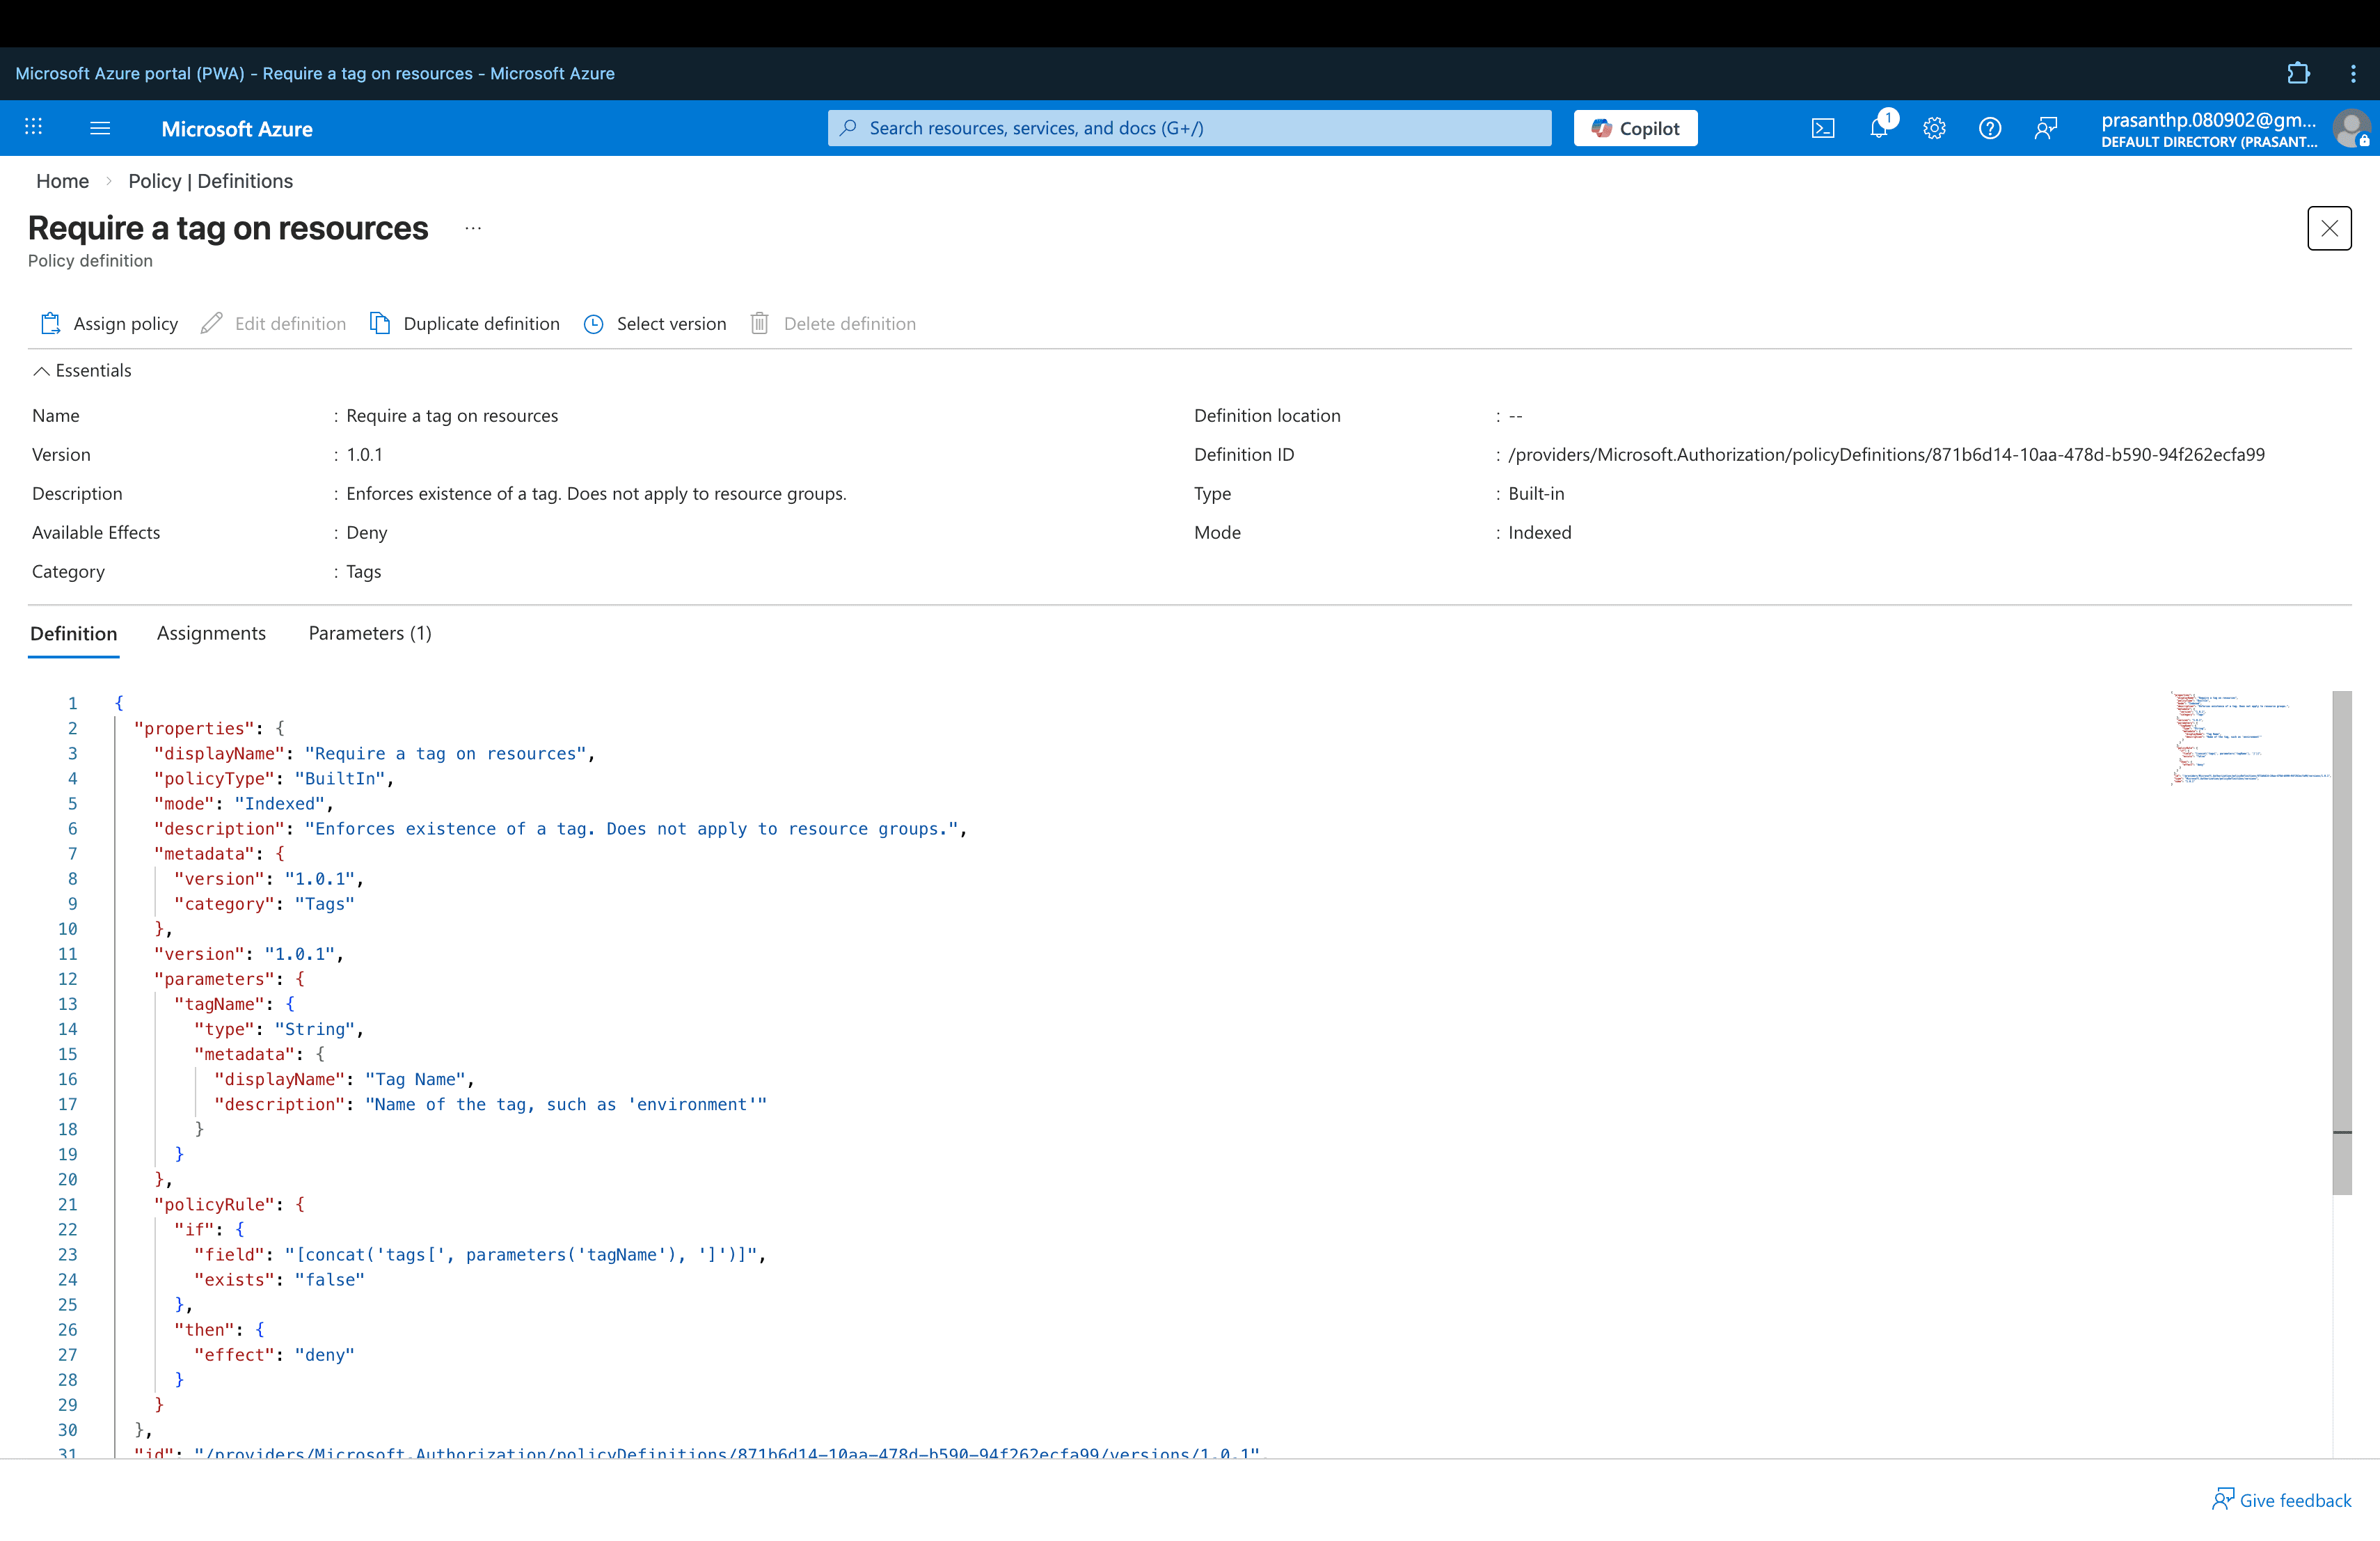Open portal settings gear

click(x=1934, y=128)
